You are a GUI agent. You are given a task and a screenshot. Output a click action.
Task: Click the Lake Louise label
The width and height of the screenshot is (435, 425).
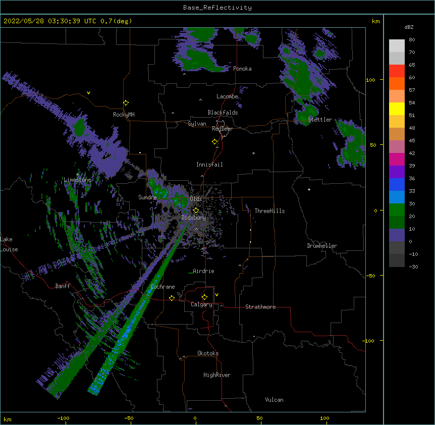pos(9,244)
